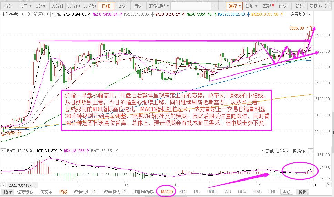334x197 pixels.
Task: Open the 画线 drawing tools
Action: [283, 6]
